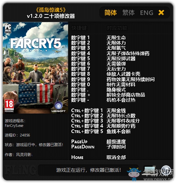The image size is (176, 183).
Task: Toggle 无限体力 cheat option
Action: 116,43
